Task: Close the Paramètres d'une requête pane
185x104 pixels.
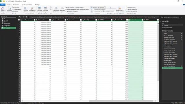Action: 182,18
